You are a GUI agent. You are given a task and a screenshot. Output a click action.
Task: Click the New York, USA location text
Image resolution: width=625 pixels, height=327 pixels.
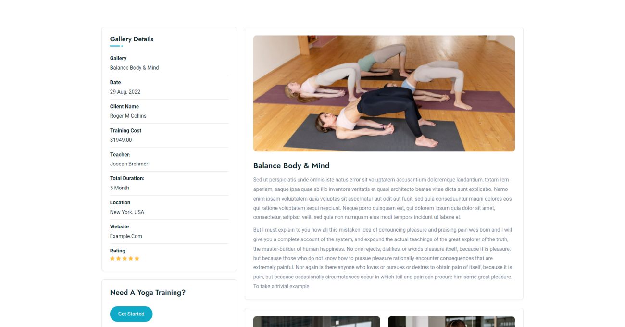pyautogui.click(x=127, y=212)
